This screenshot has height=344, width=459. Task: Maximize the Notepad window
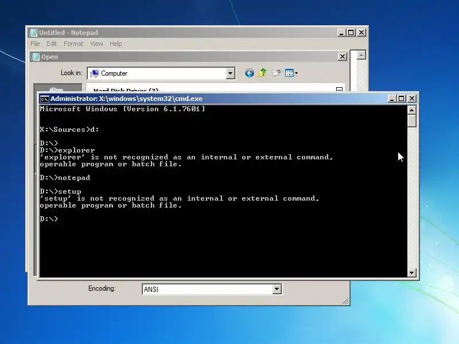pos(351,33)
